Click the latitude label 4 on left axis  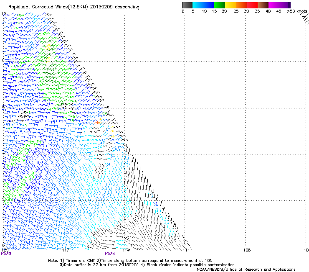point(3,153)
